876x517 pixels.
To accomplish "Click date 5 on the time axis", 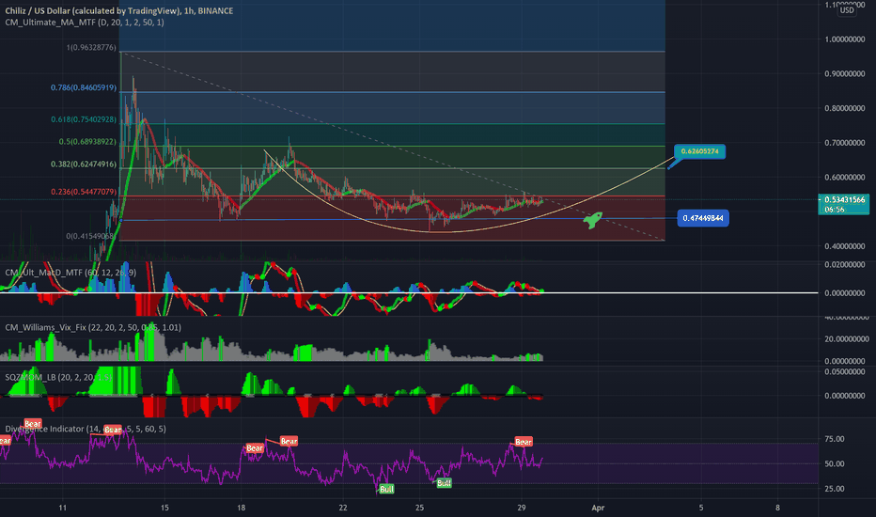I will pos(701,508).
